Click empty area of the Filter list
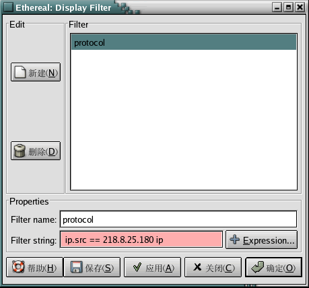Viewport: 309px width, 288px height. pos(184,119)
